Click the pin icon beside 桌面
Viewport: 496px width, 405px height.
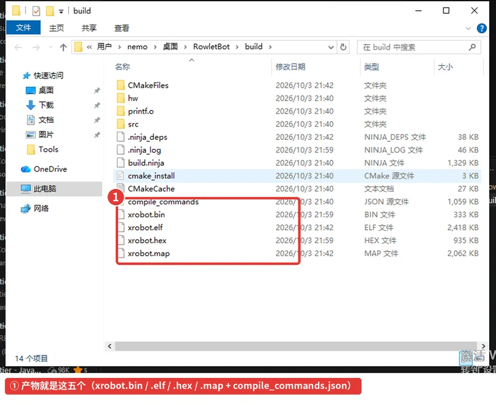click(x=97, y=90)
